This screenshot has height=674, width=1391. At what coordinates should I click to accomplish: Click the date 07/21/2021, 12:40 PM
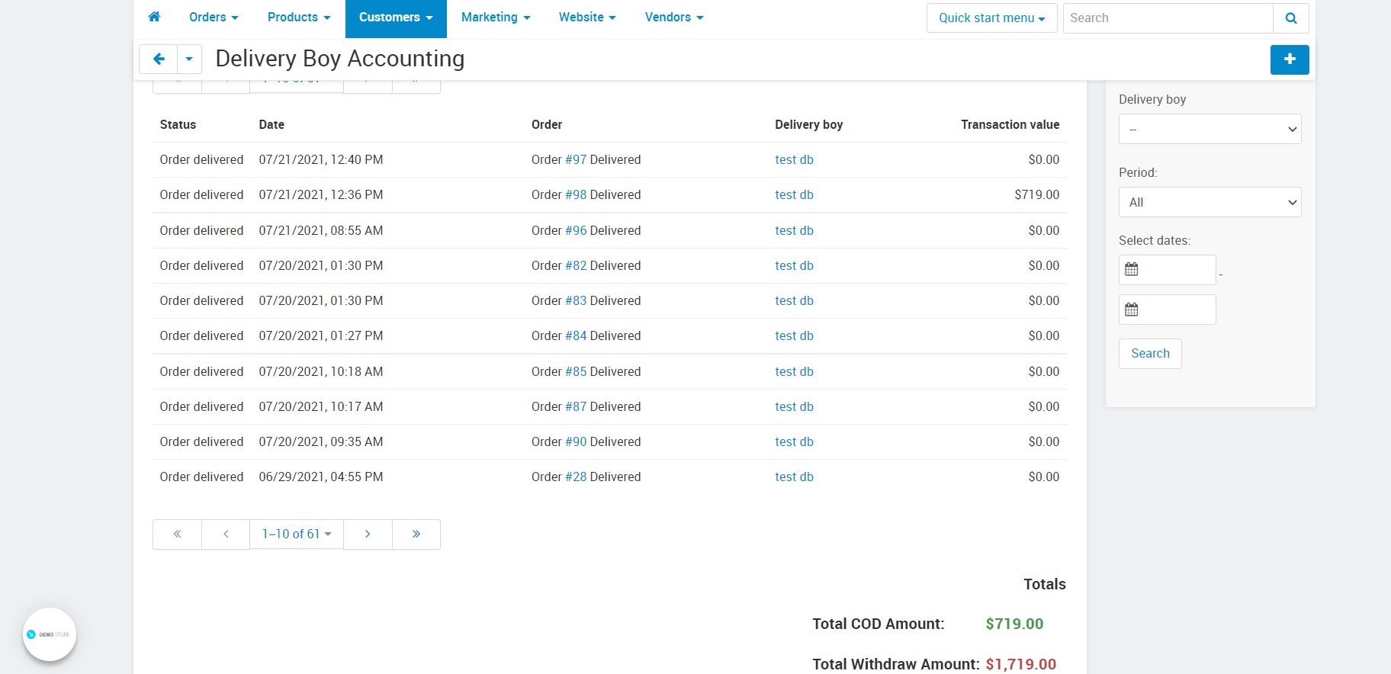[x=321, y=159]
